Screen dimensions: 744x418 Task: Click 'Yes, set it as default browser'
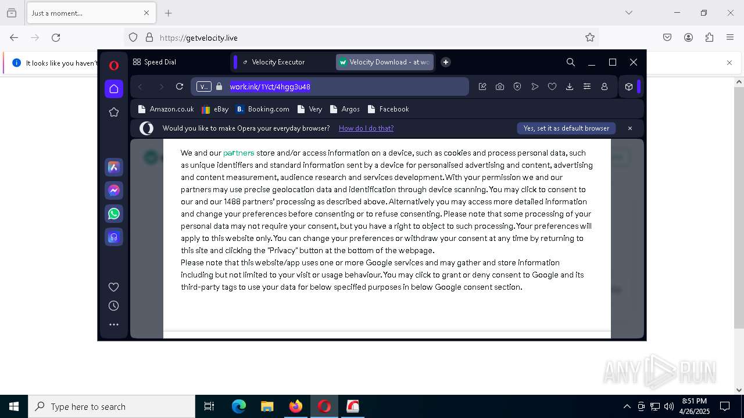566,128
